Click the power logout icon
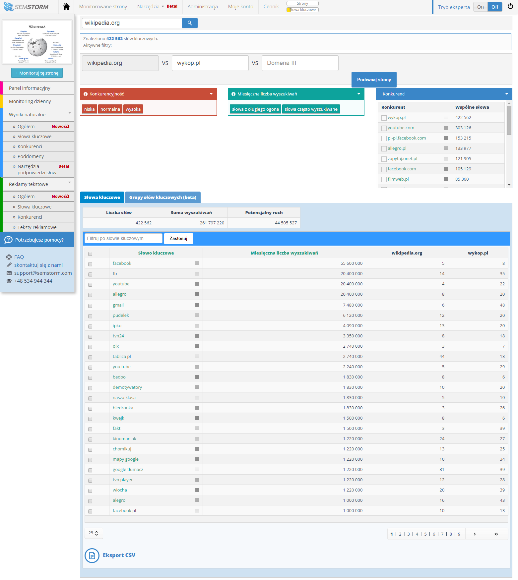Image resolution: width=518 pixels, height=580 pixels. tap(510, 6)
